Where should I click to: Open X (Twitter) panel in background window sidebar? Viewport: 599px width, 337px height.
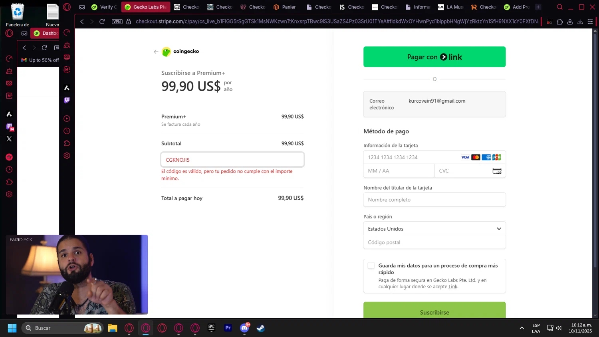tap(9, 139)
